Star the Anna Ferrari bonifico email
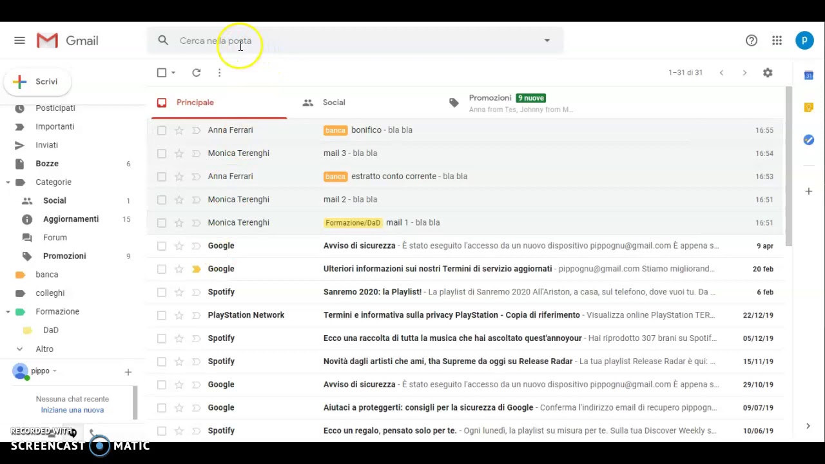 [179, 130]
